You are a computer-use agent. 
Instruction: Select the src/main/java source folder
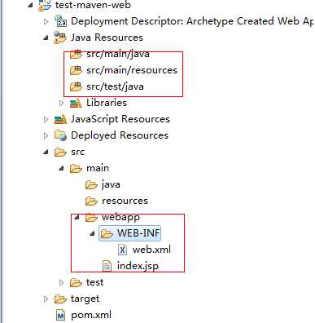[118, 55]
